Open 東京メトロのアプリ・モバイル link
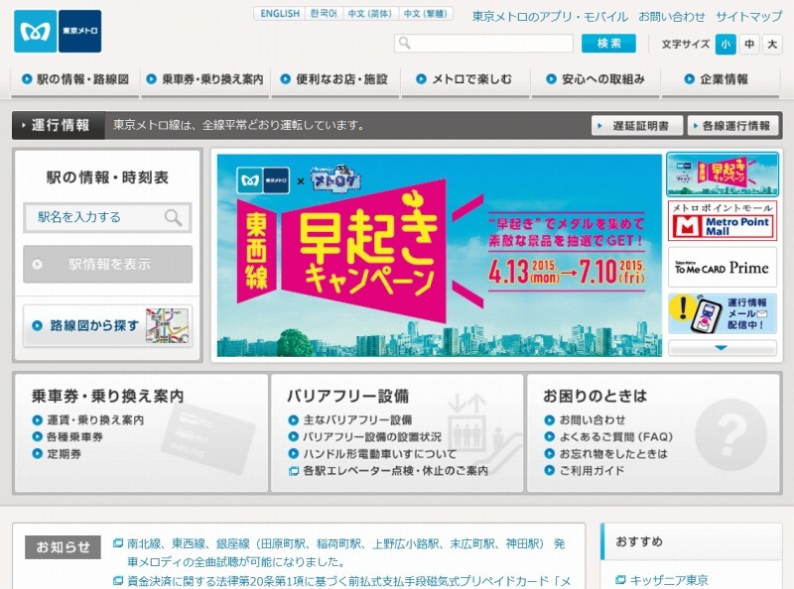Viewport: 794px width, 589px height. (x=550, y=17)
